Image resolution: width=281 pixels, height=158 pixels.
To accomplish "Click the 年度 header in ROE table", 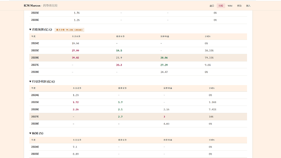I will pos(33,140).
